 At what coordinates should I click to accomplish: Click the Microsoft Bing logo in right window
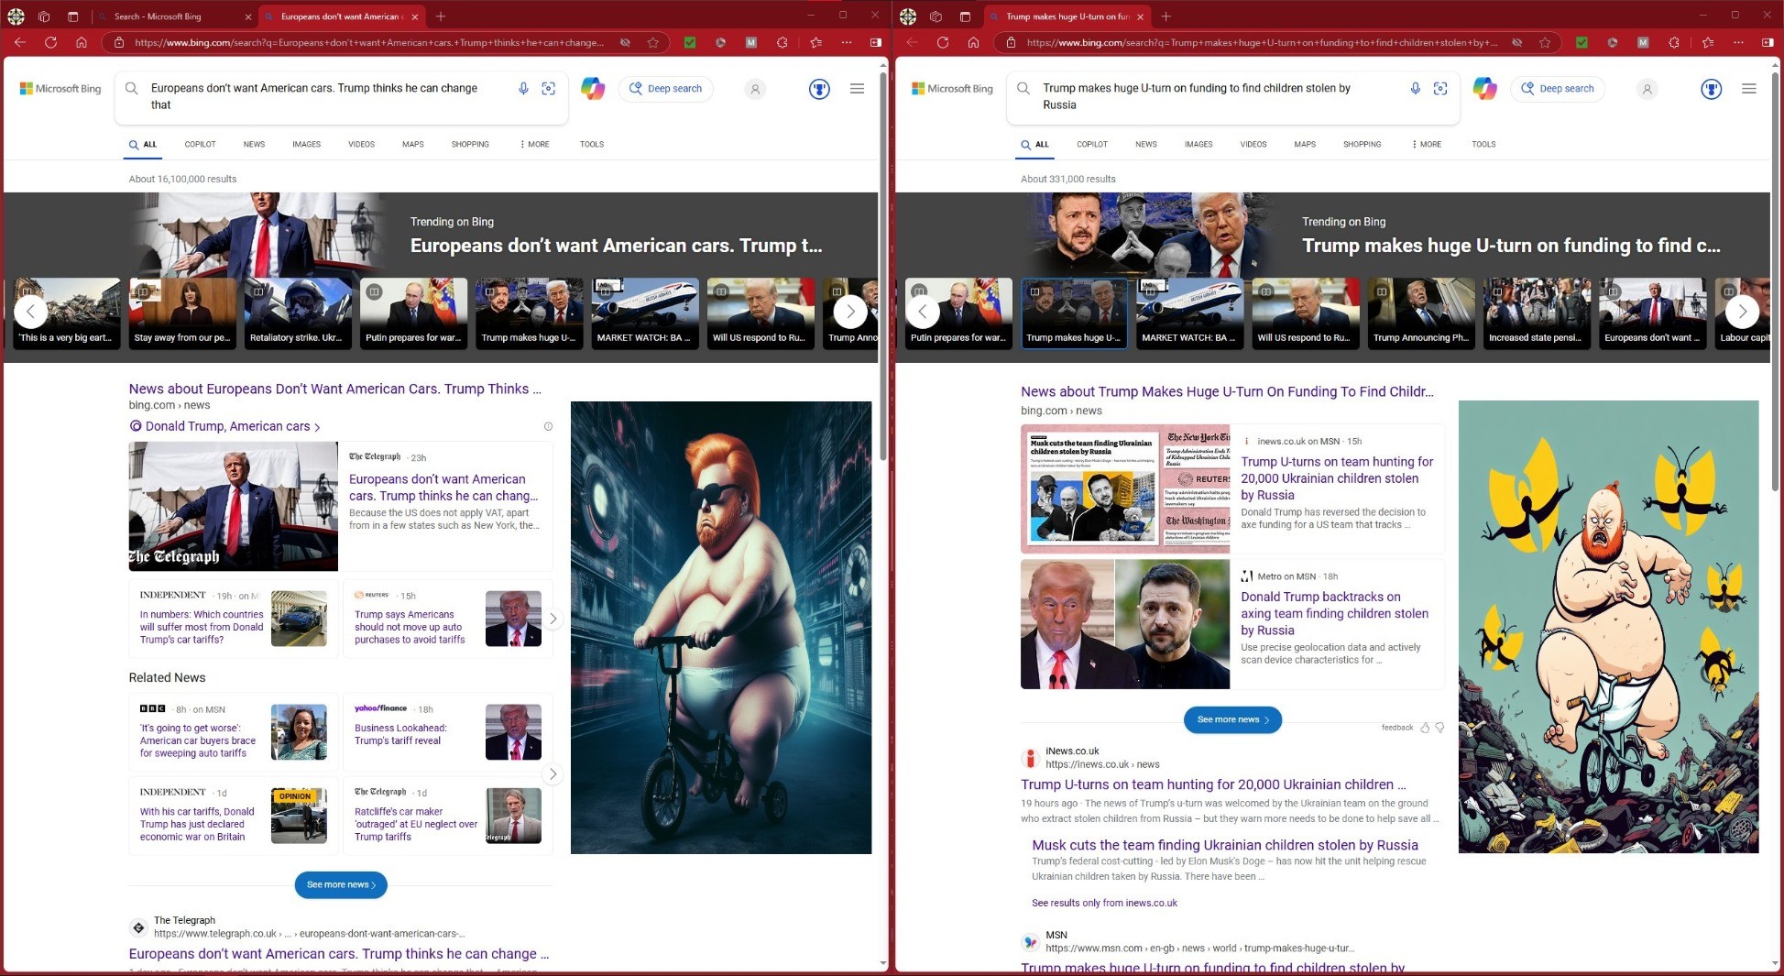click(952, 89)
